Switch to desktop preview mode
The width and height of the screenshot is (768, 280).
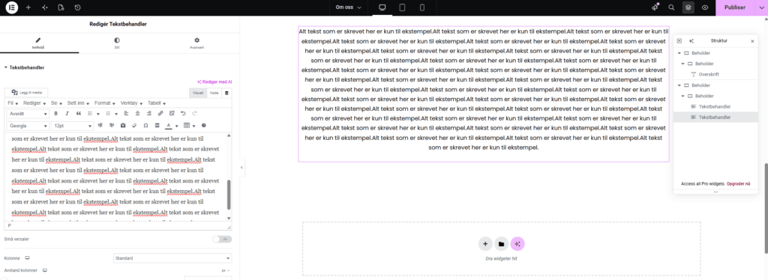[382, 7]
